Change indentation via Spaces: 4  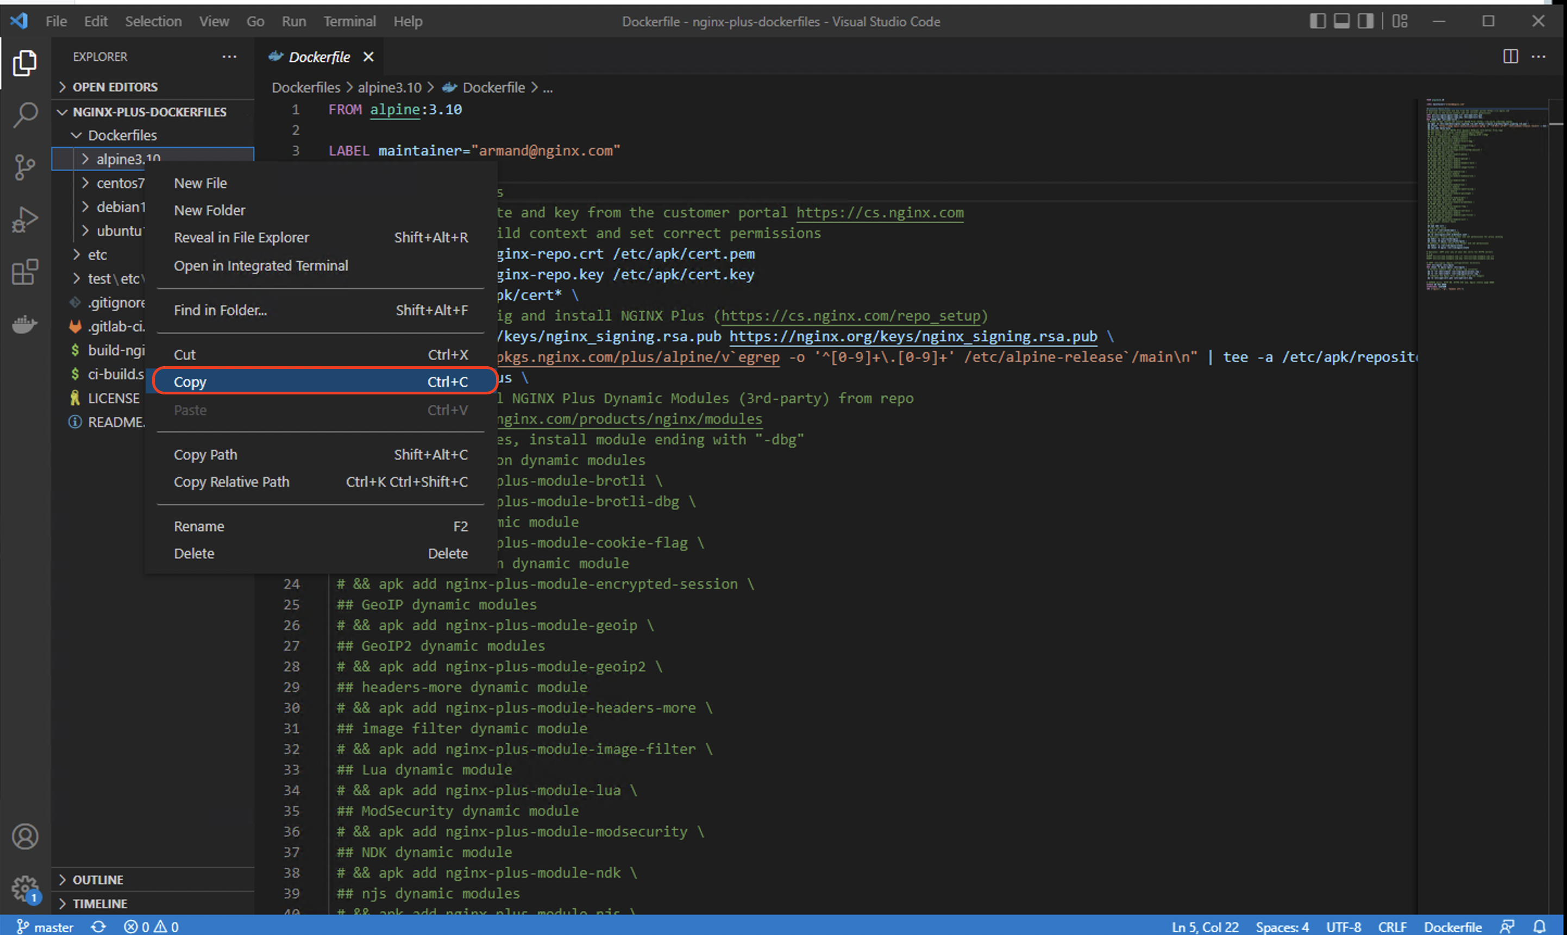coord(1282,927)
